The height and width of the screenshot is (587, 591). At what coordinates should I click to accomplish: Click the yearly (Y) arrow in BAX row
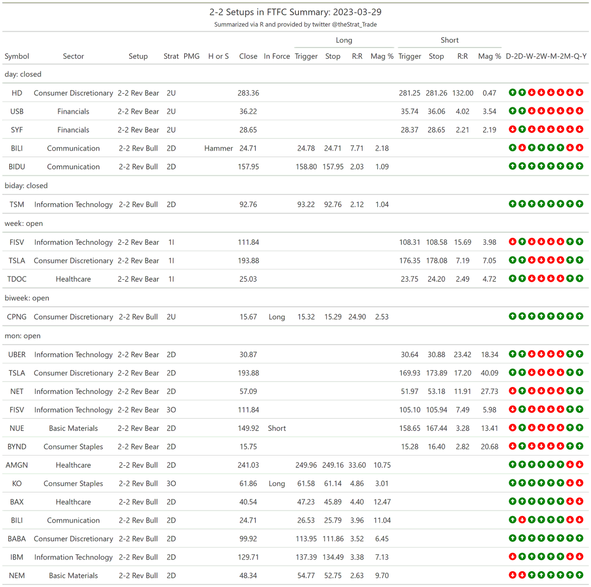(580, 501)
